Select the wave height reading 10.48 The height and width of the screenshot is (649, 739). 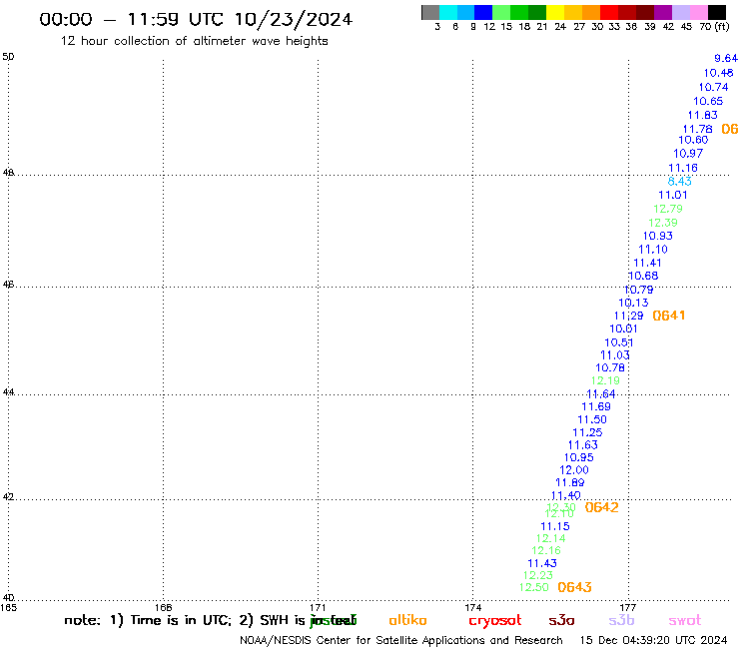point(718,73)
